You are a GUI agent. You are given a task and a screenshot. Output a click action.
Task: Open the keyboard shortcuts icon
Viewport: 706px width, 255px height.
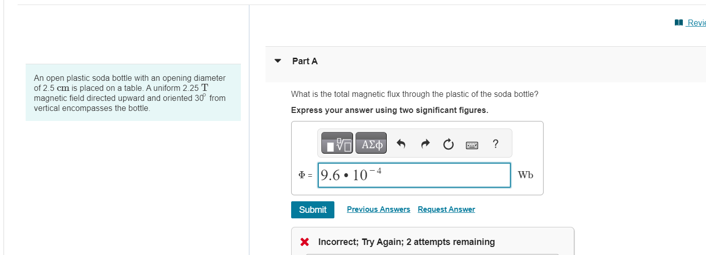pos(472,145)
